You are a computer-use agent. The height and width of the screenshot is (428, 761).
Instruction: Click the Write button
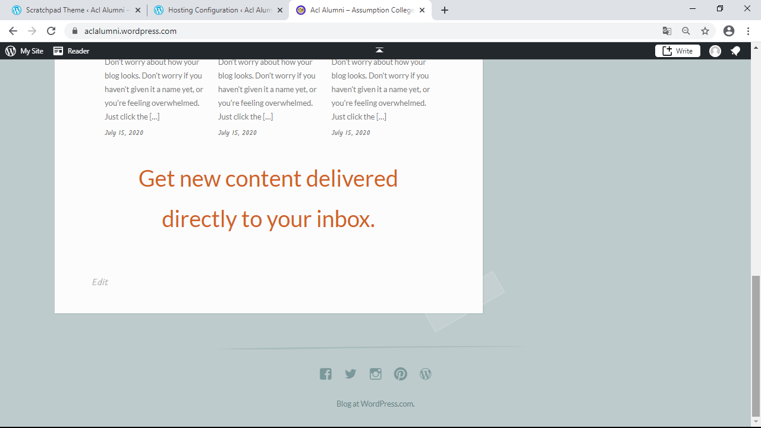point(678,51)
